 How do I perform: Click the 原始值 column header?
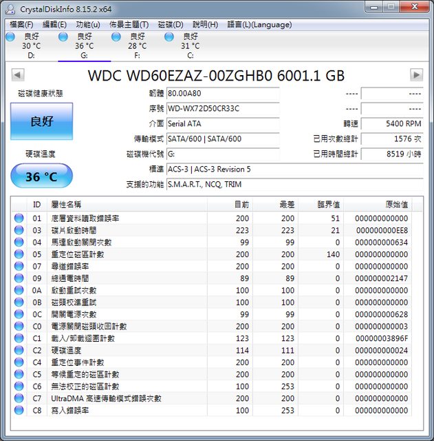click(x=395, y=204)
